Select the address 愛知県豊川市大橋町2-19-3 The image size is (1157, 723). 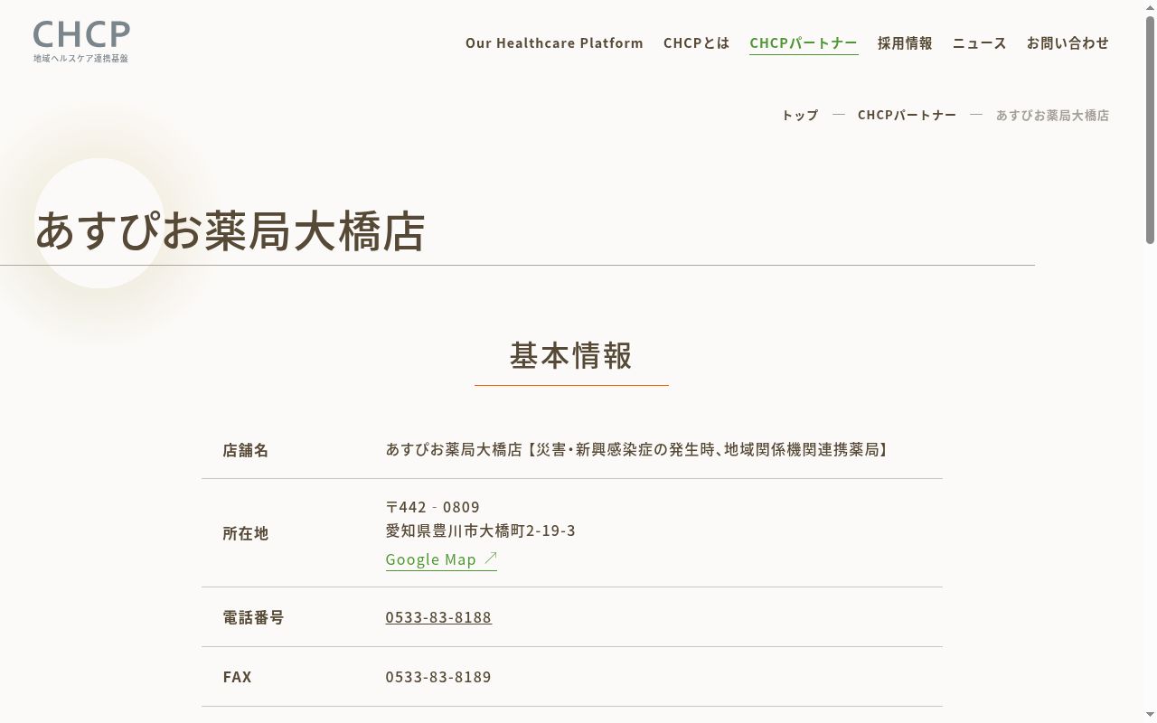[481, 531]
